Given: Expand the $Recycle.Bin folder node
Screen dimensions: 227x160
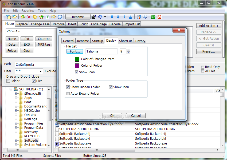Looking at the screenshot, I should tap(16, 94).
